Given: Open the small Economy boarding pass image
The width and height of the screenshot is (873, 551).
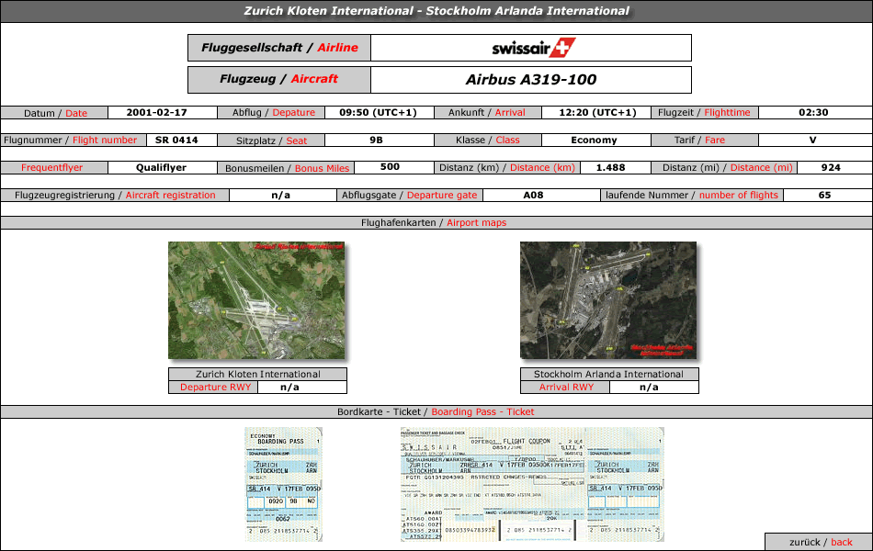Looking at the screenshot, I should (x=283, y=484).
